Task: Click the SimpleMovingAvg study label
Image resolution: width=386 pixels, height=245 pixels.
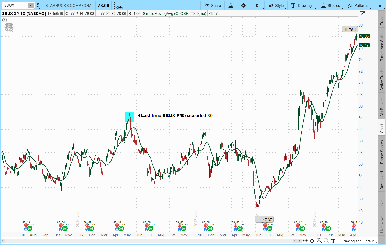Action: [x=174, y=14]
